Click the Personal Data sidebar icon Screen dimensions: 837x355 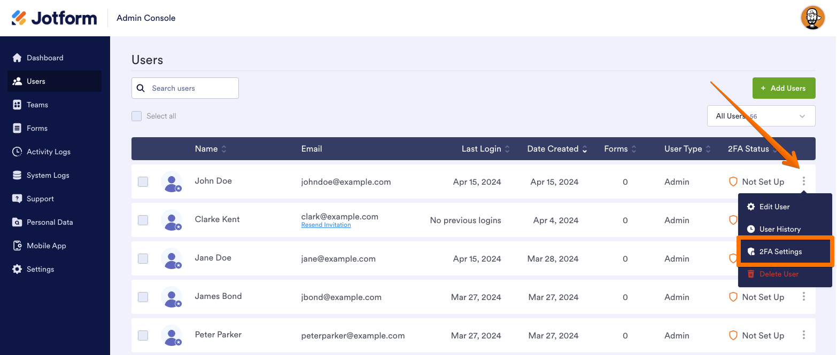point(17,222)
